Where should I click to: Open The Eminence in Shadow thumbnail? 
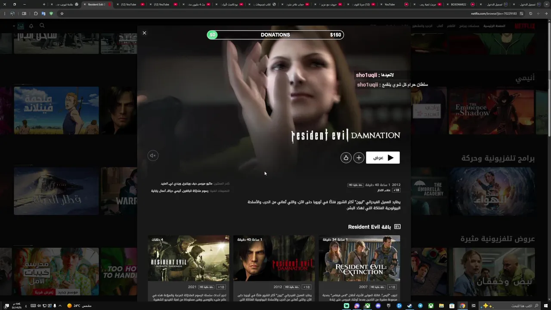(491, 111)
